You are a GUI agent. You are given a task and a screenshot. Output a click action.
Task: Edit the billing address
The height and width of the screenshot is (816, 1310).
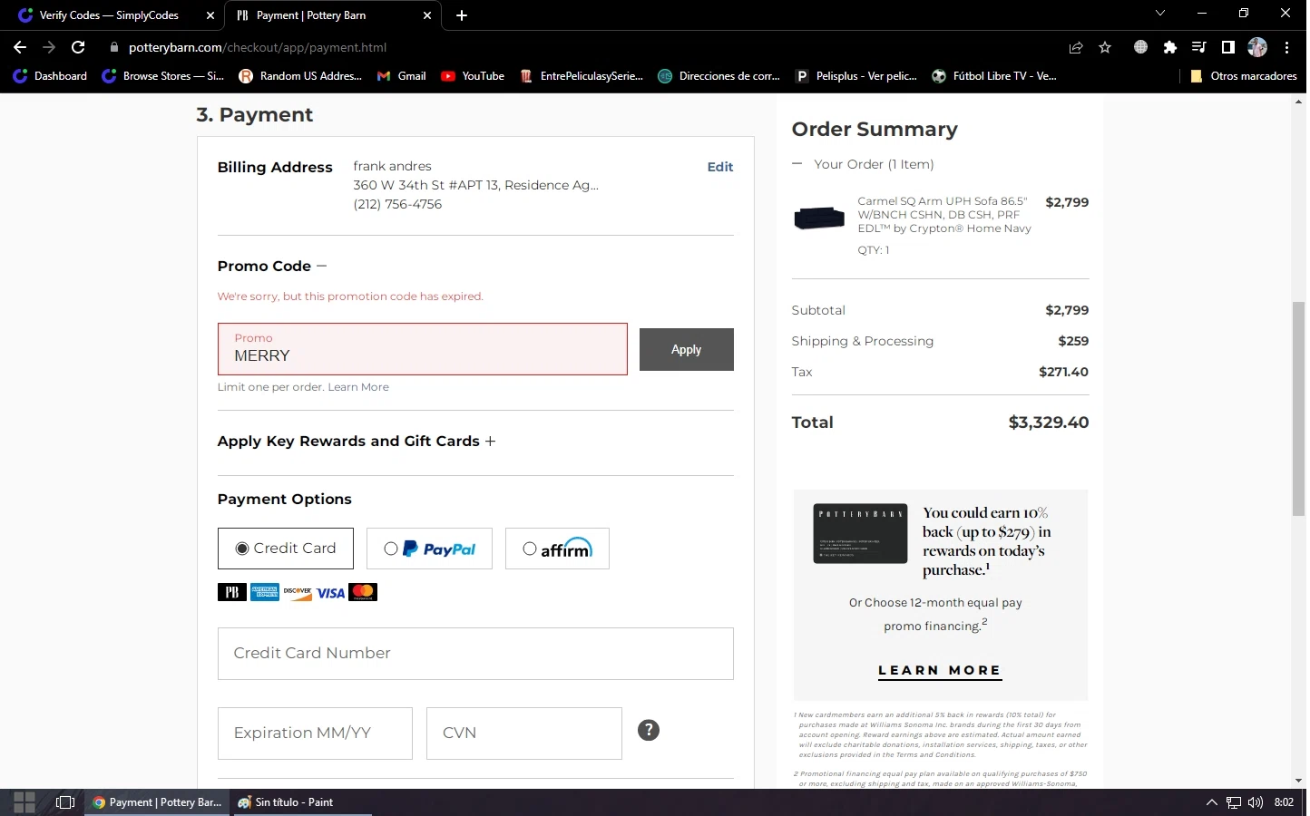(x=720, y=167)
